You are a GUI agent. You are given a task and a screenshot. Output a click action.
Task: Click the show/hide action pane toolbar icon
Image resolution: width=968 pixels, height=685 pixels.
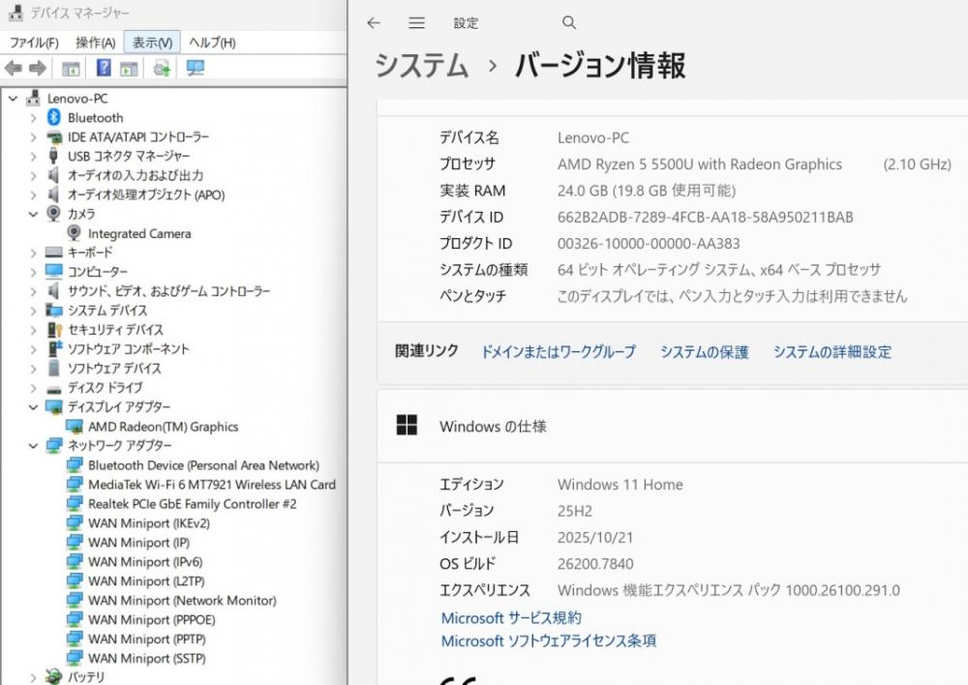pyautogui.click(x=129, y=68)
